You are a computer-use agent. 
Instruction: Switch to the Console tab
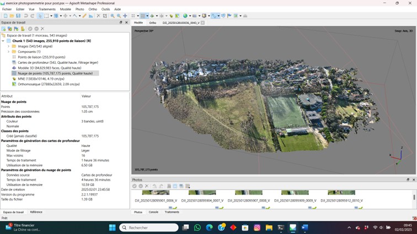153,212
